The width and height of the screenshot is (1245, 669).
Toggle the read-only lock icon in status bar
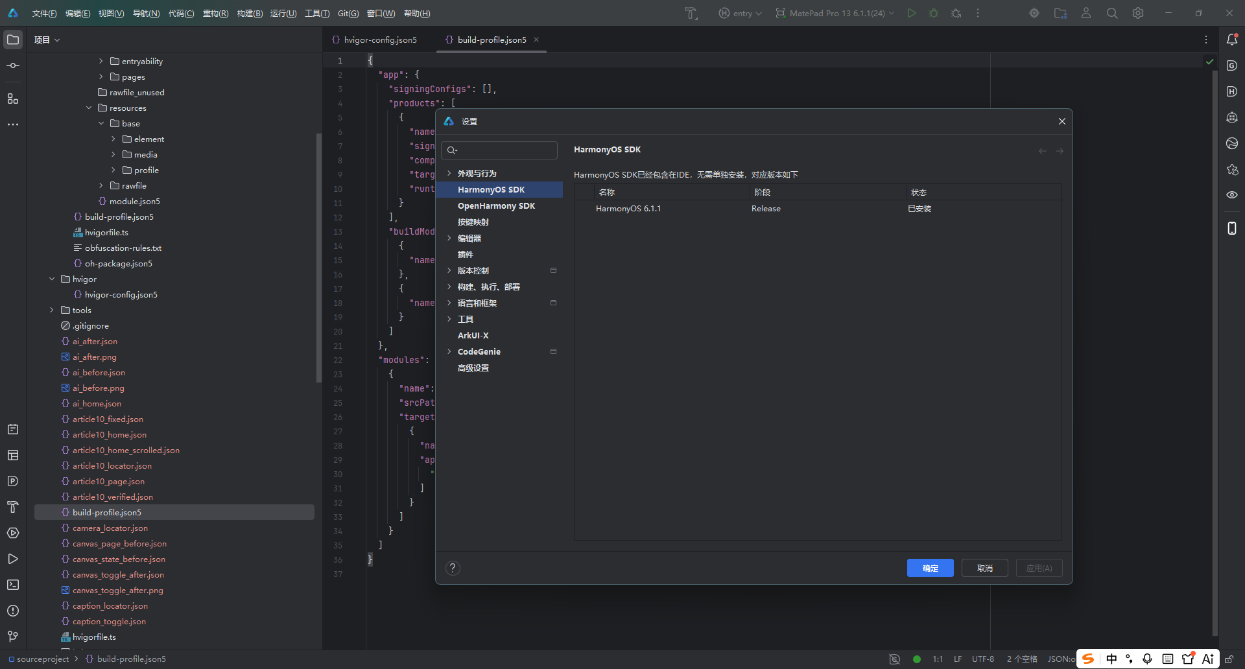click(x=1229, y=659)
